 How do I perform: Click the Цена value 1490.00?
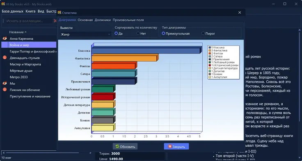(x=116, y=159)
